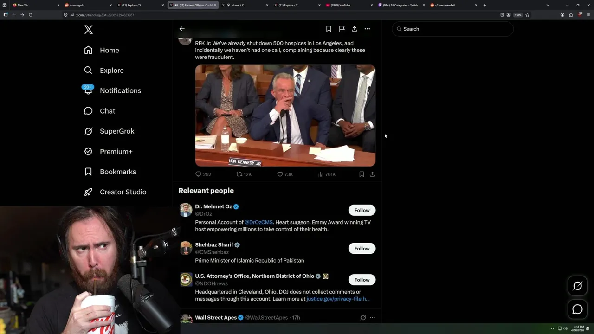Reload the page in browser toolbar

coord(31,15)
